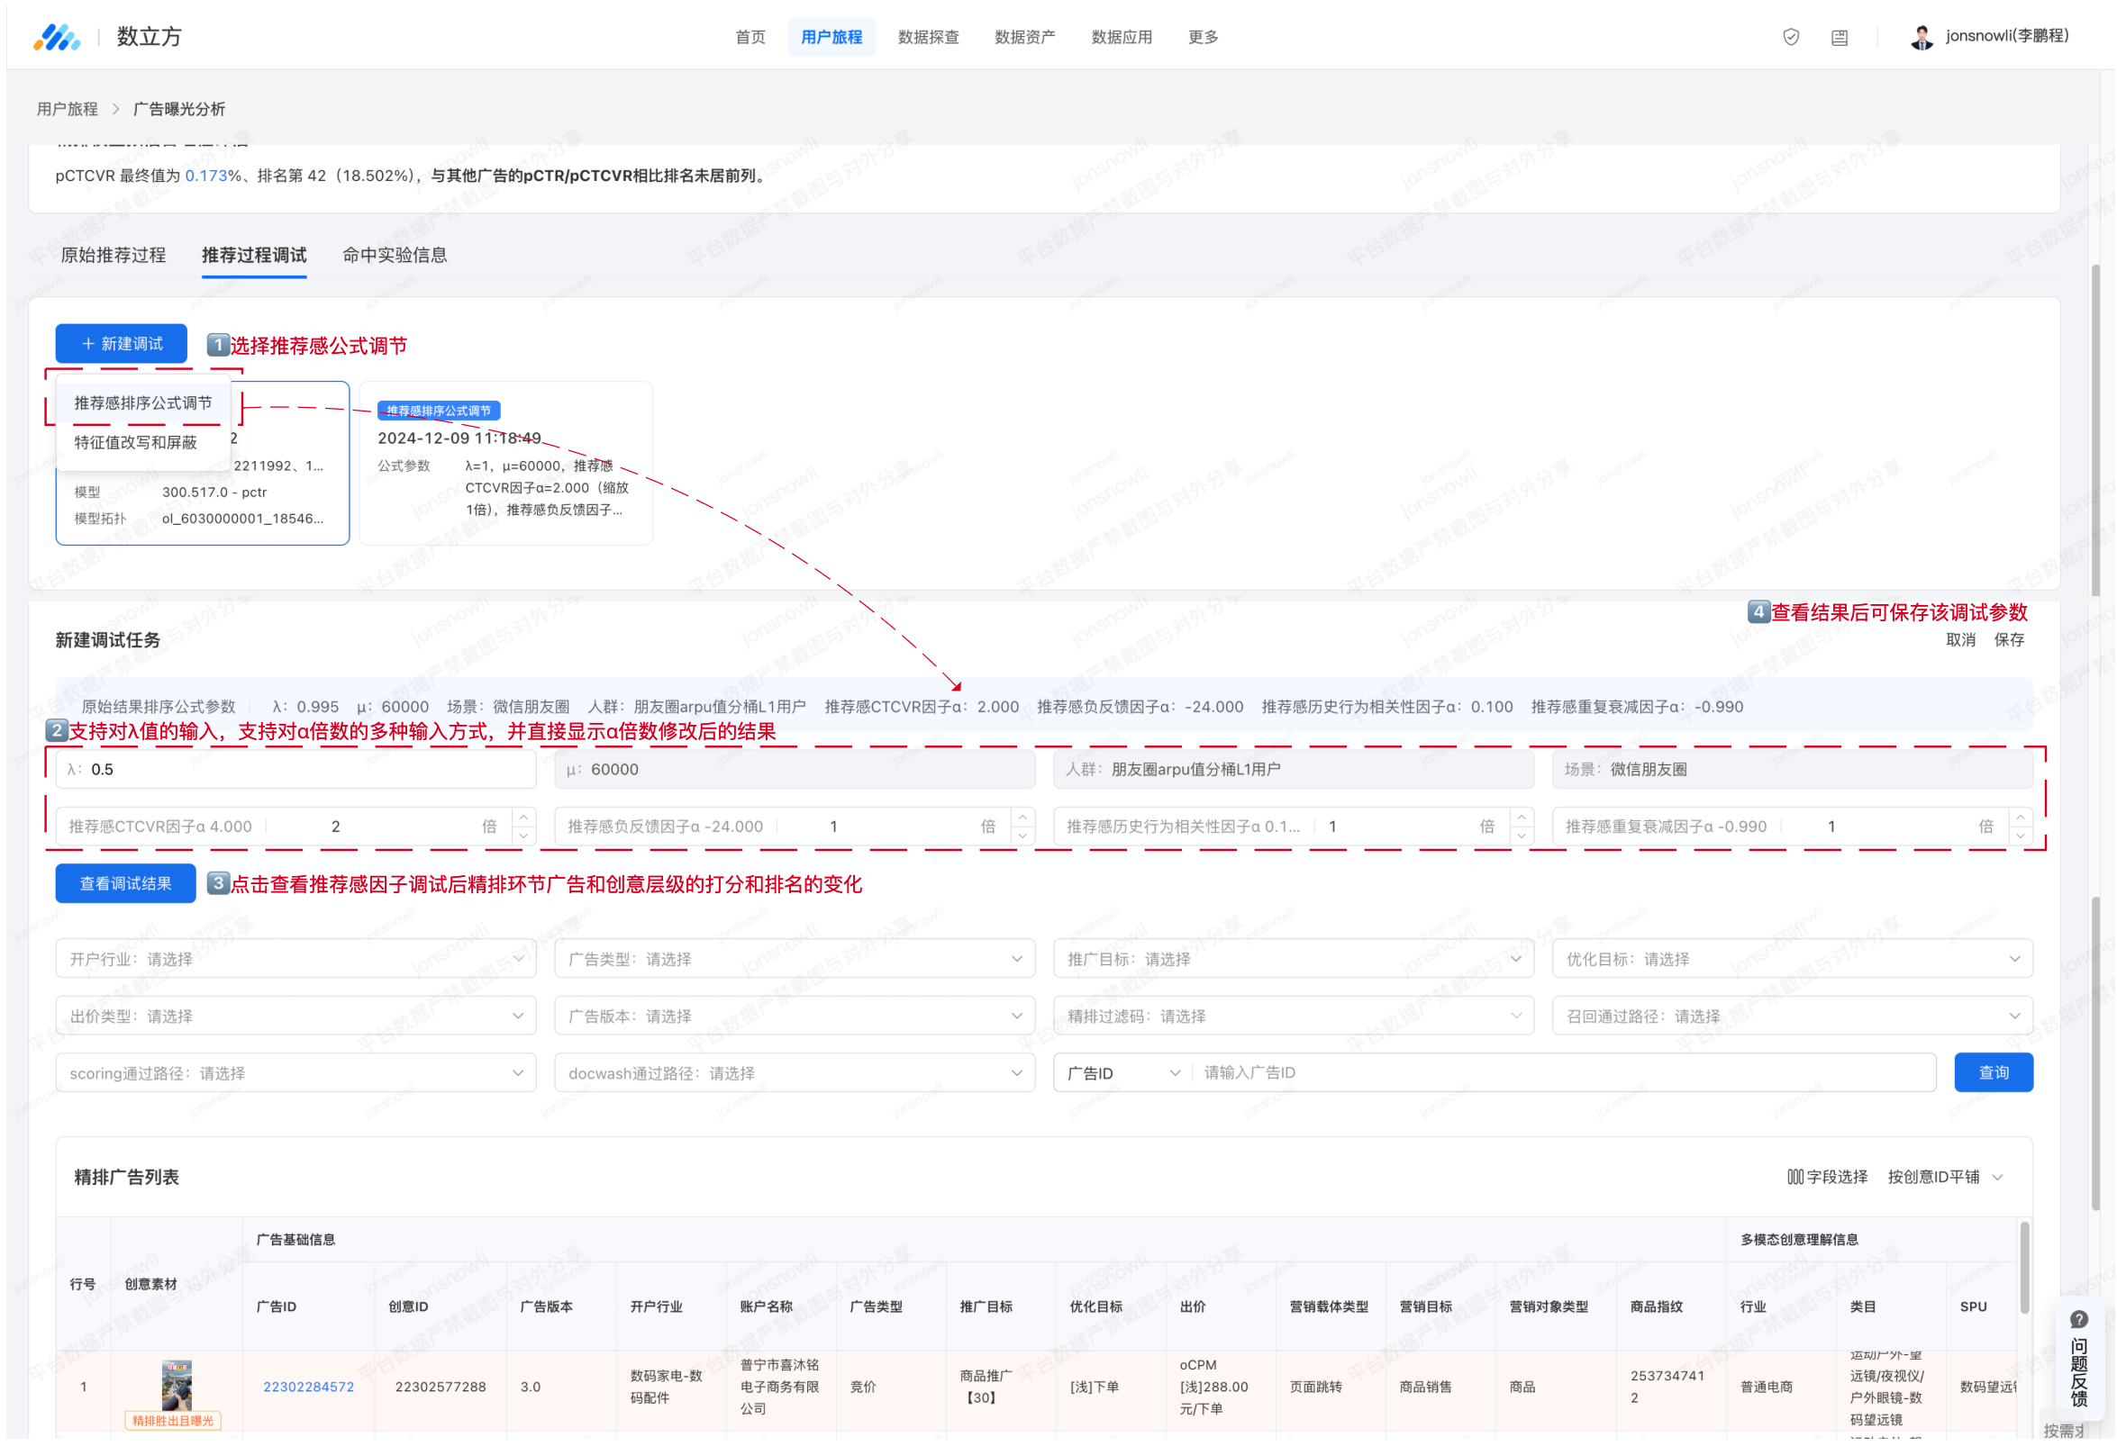2117x1446 pixels.
Task: Expand the 开户行业 dropdown
Action: pyautogui.click(x=295, y=959)
